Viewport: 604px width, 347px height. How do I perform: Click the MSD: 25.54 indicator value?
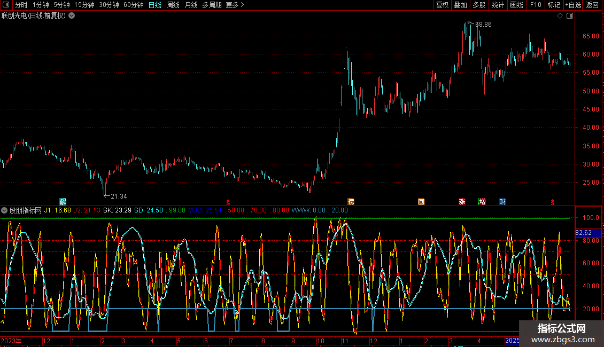205,210
